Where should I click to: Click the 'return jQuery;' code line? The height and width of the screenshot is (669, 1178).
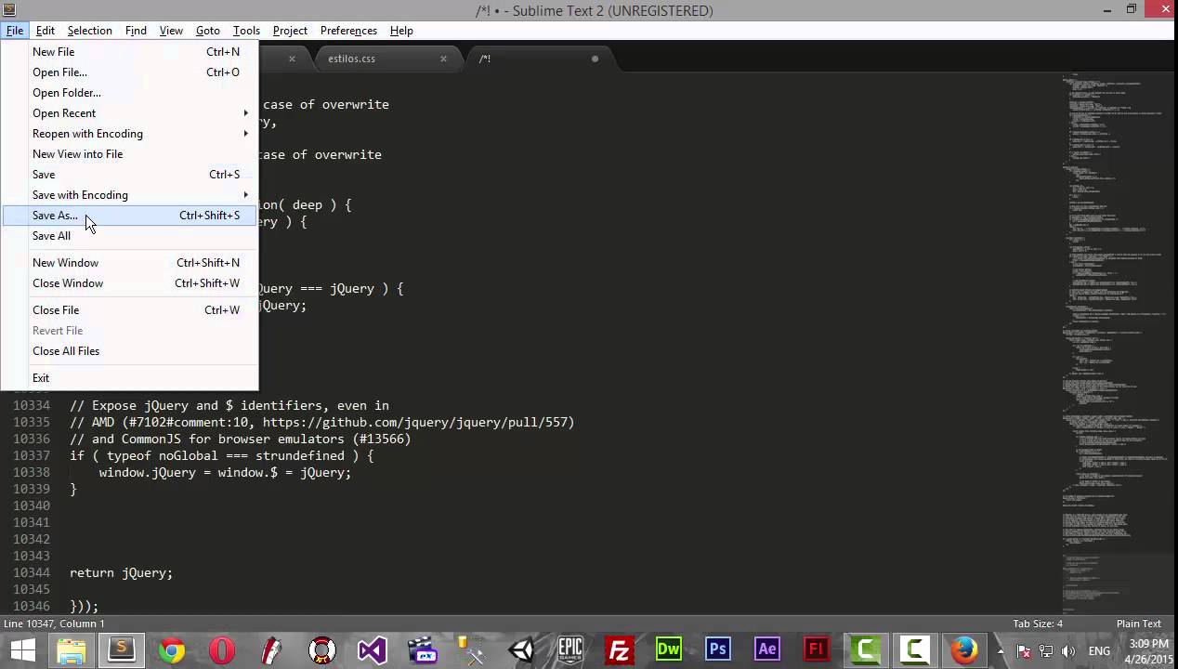122,572
